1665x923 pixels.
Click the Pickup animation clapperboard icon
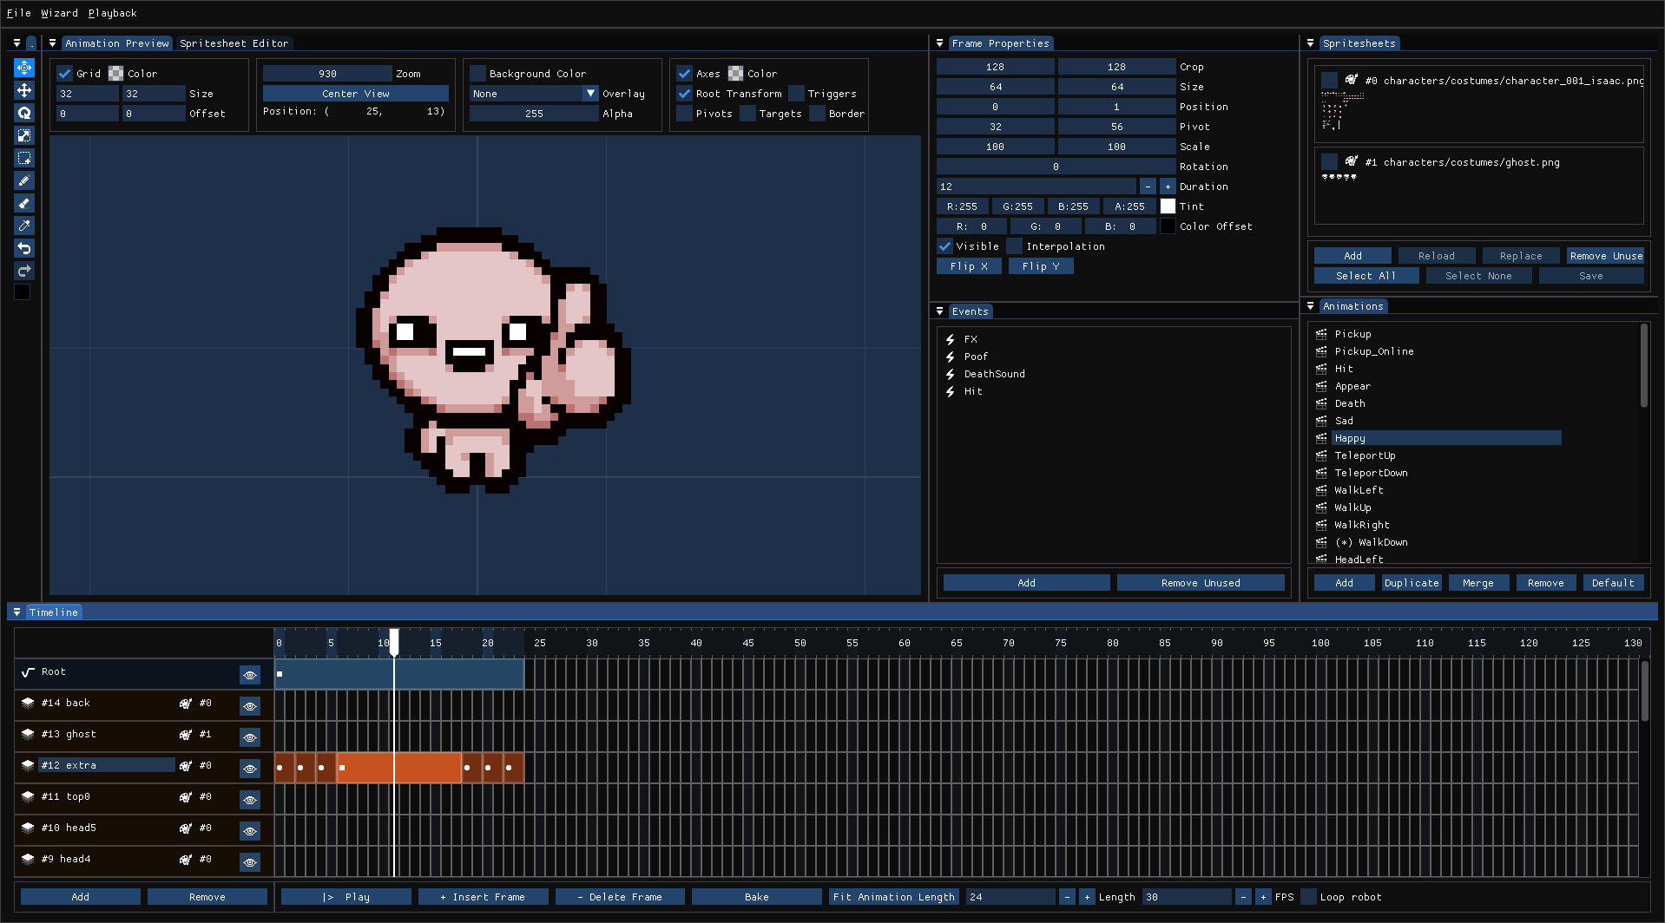[x=1321, y=334]
